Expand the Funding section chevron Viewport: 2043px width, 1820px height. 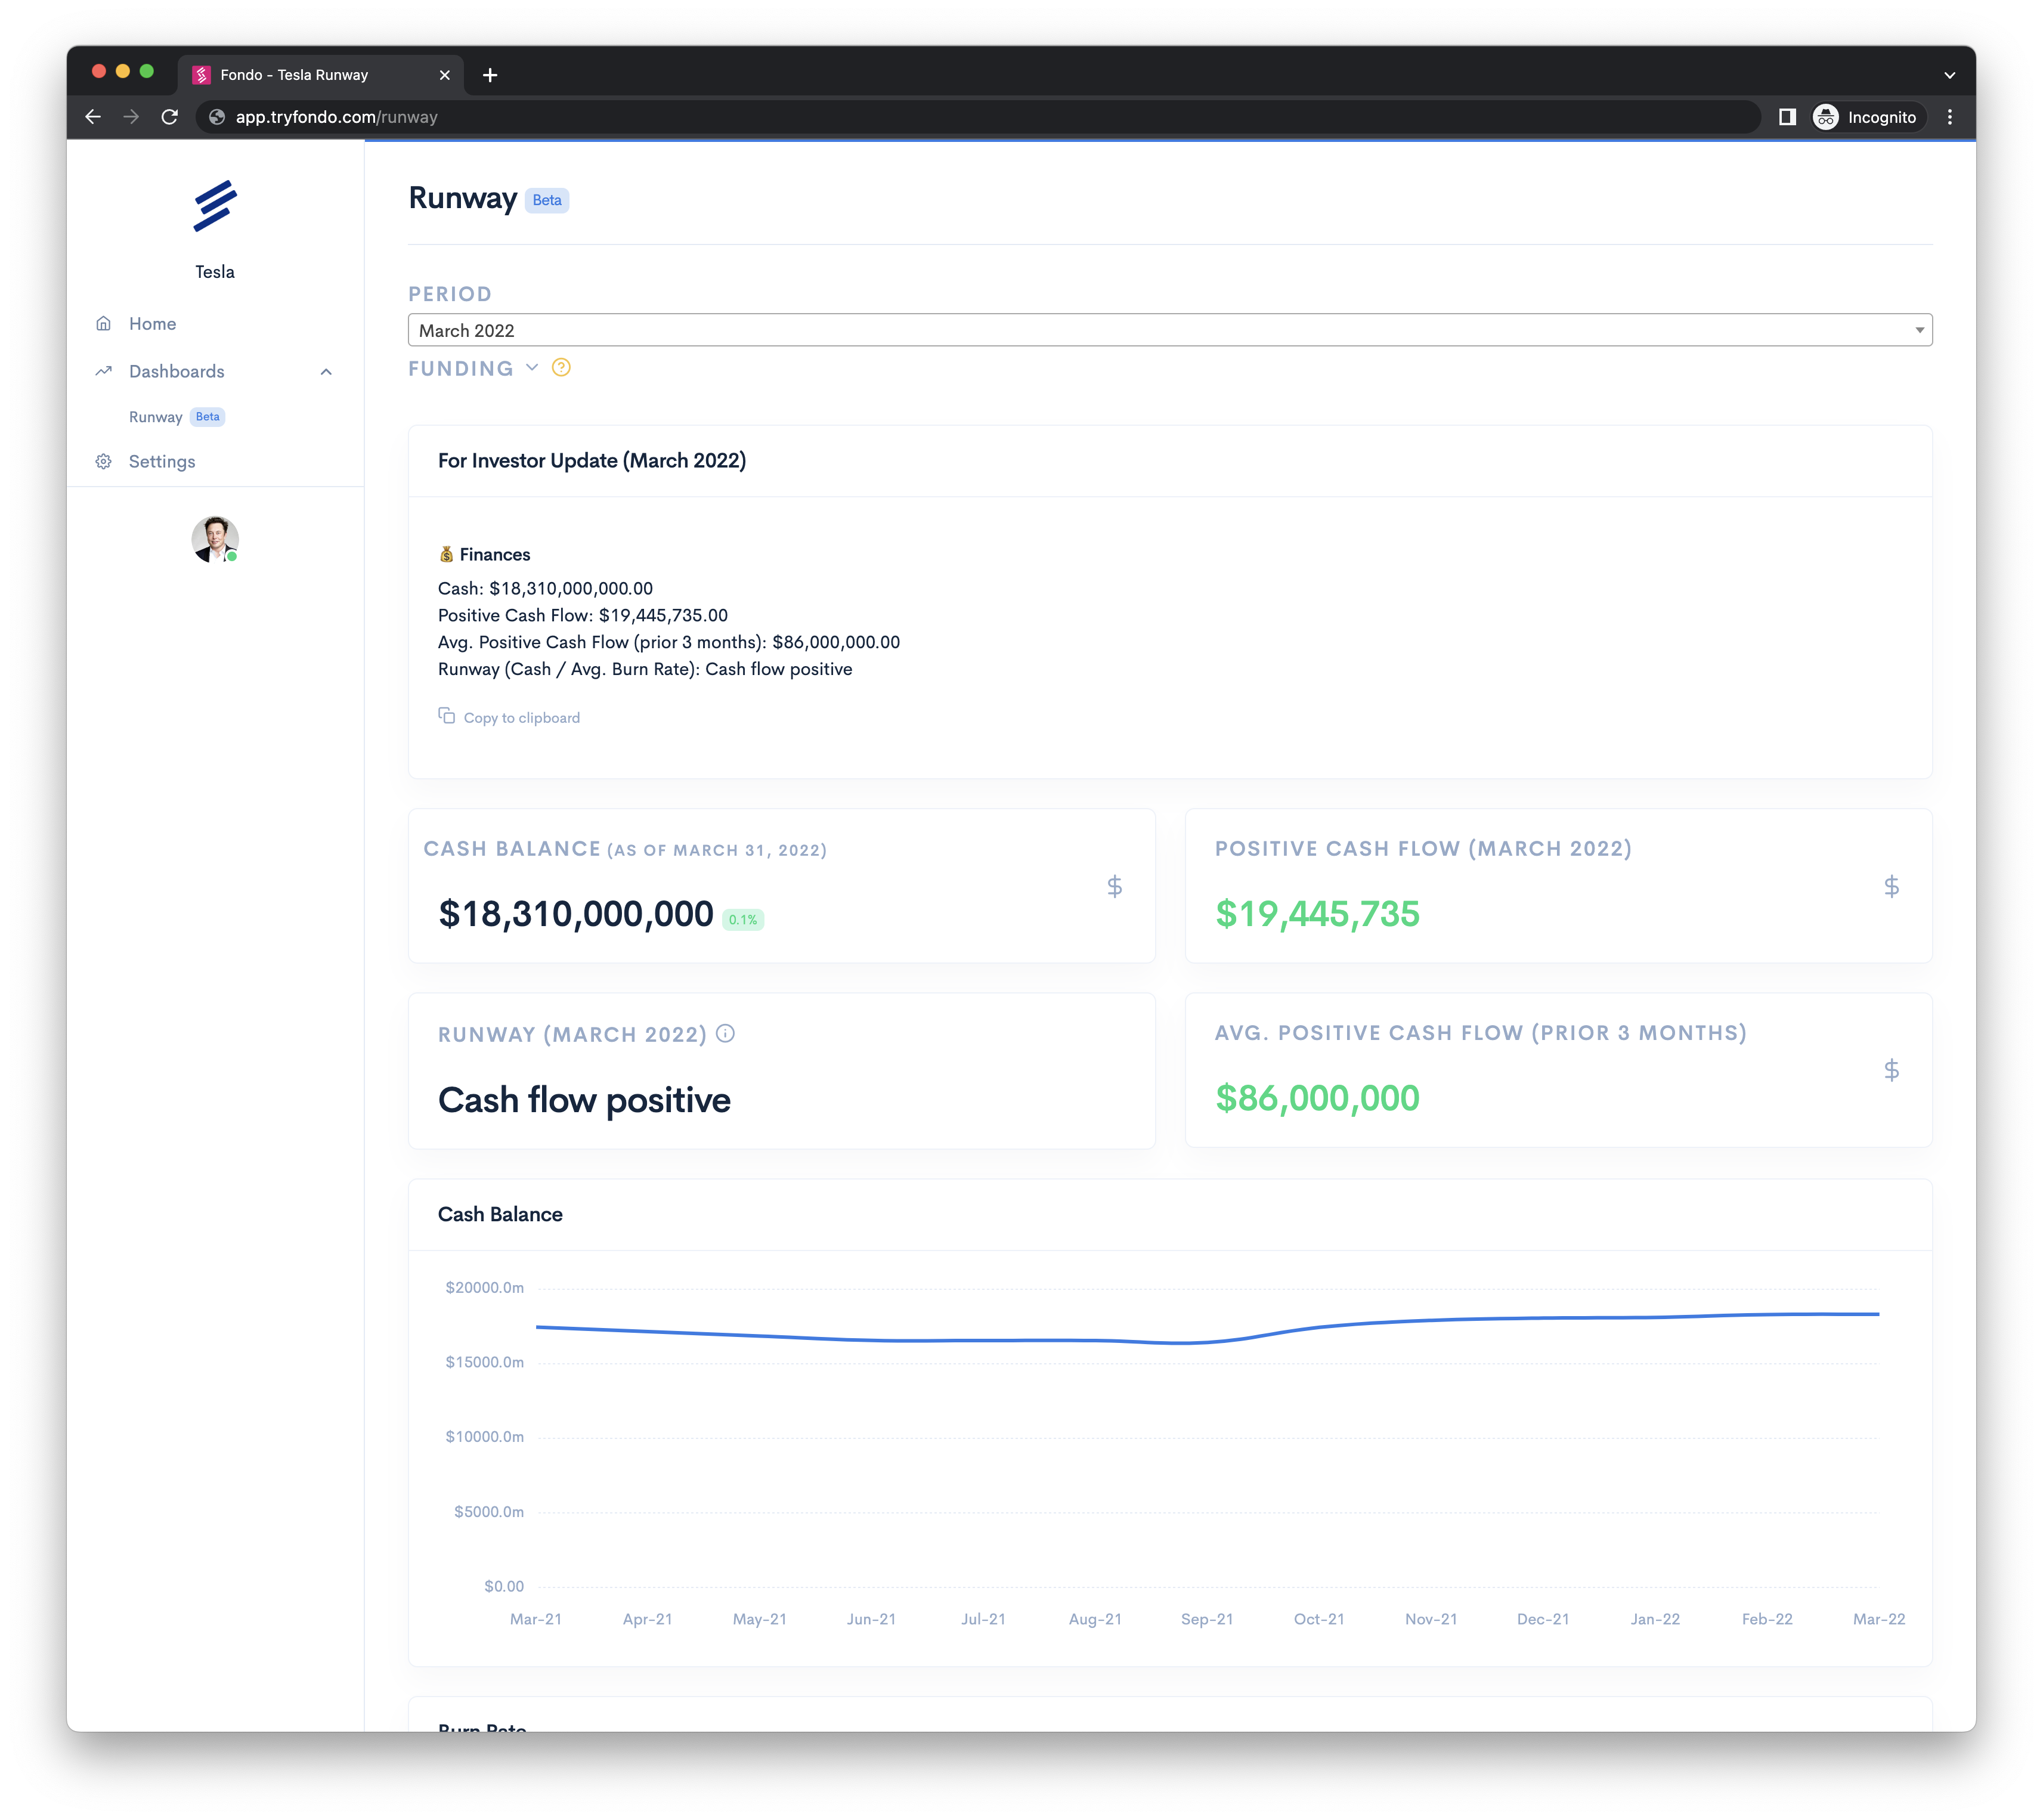(532, 368)
